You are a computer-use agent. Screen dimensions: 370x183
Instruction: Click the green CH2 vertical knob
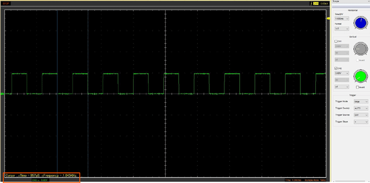tap(360, 76)
